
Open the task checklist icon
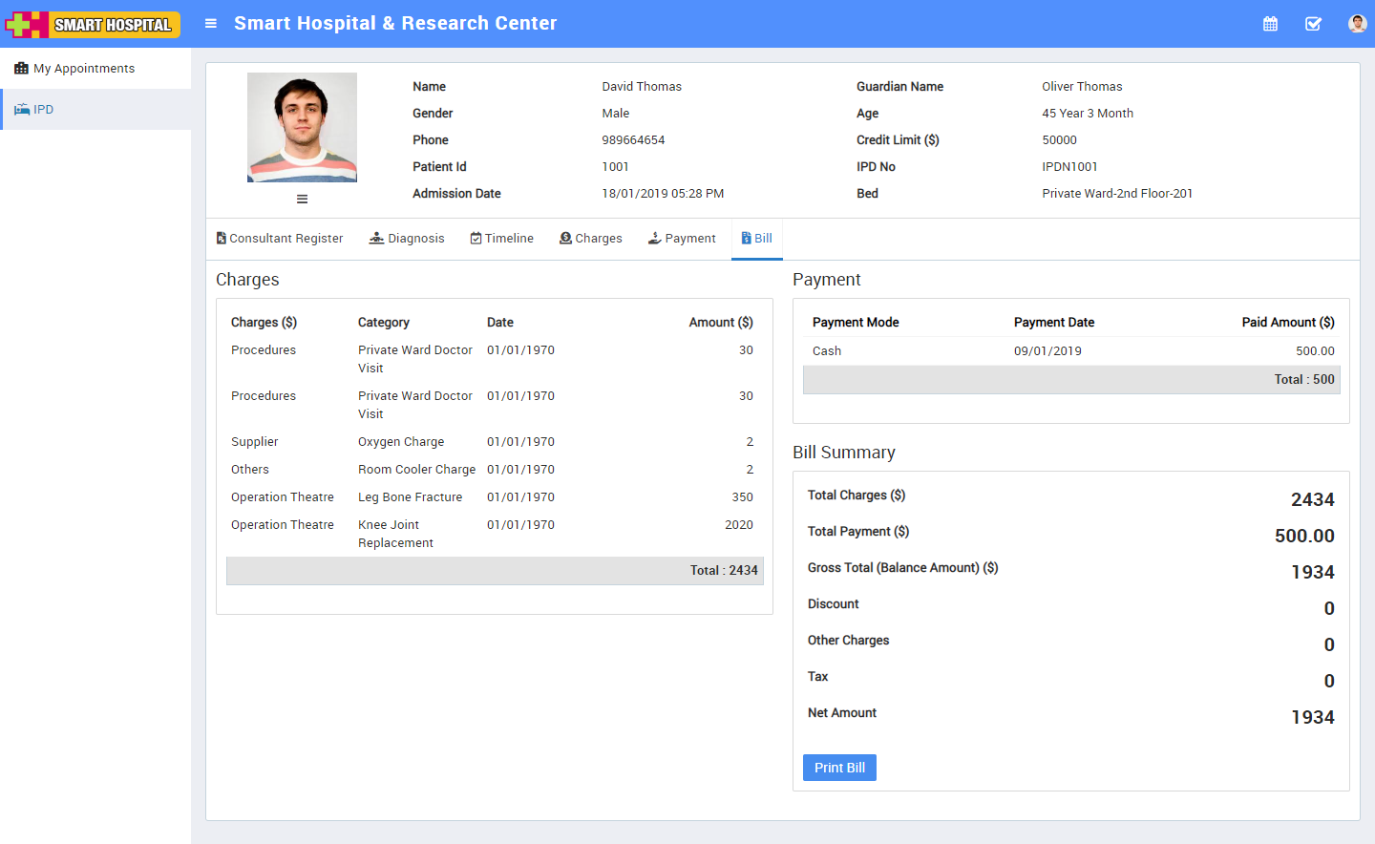(1313, 24)
